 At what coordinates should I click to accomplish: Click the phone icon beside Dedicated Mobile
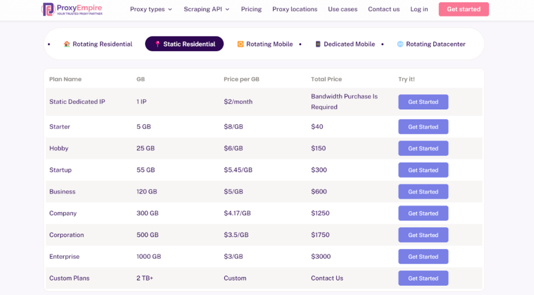318,44
